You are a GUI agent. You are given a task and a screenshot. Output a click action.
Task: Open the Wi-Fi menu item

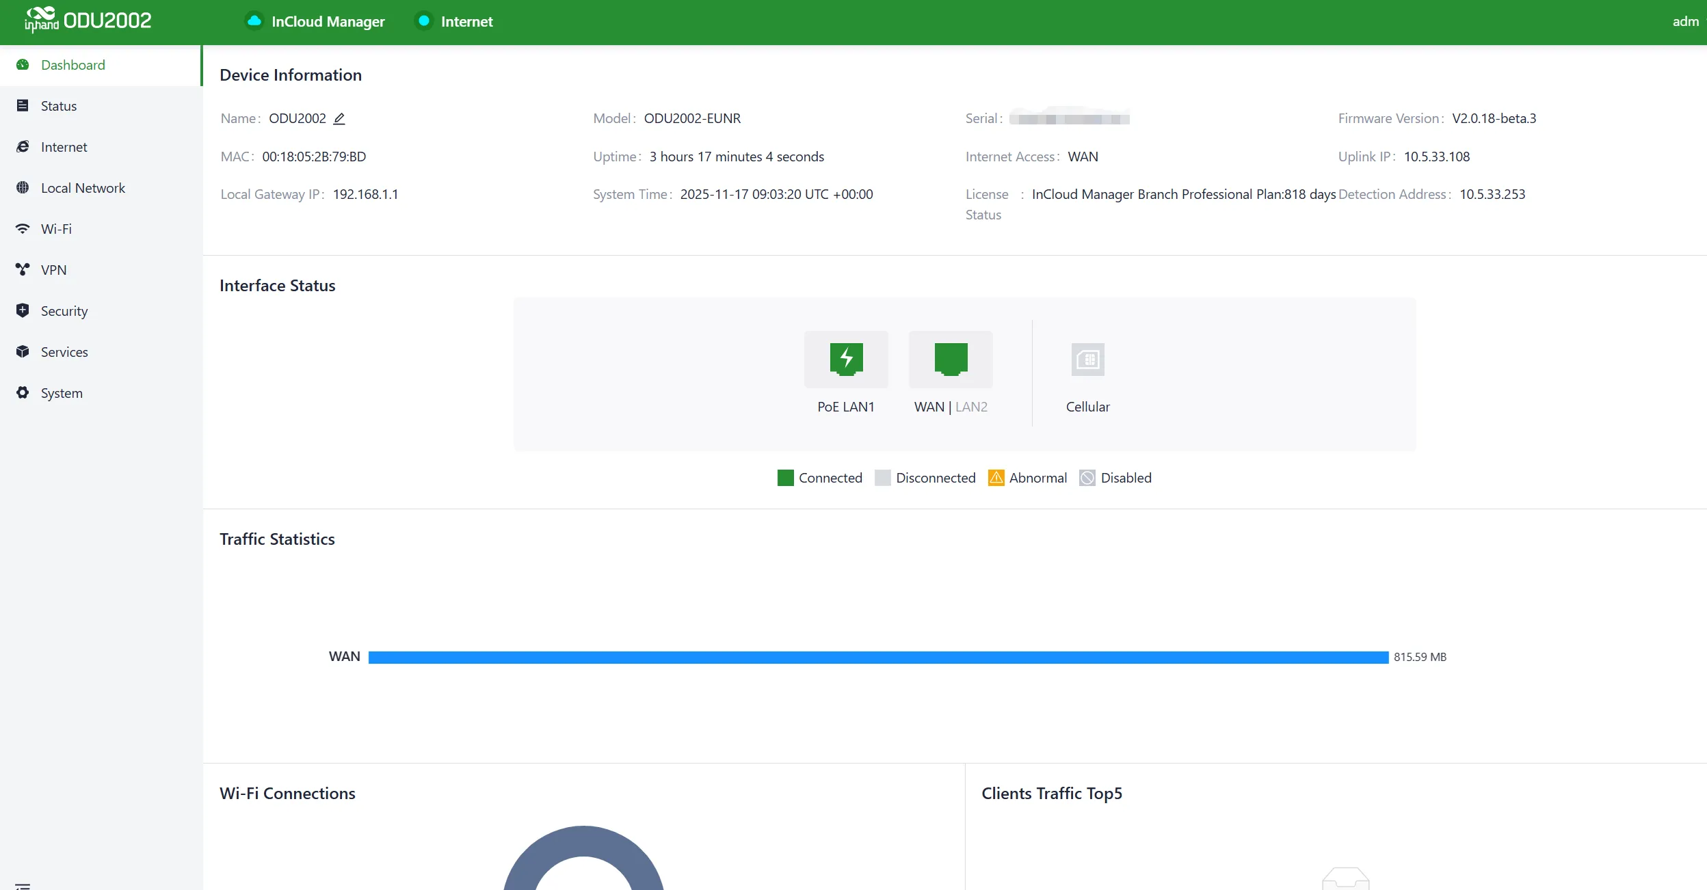tap(101, 229)
